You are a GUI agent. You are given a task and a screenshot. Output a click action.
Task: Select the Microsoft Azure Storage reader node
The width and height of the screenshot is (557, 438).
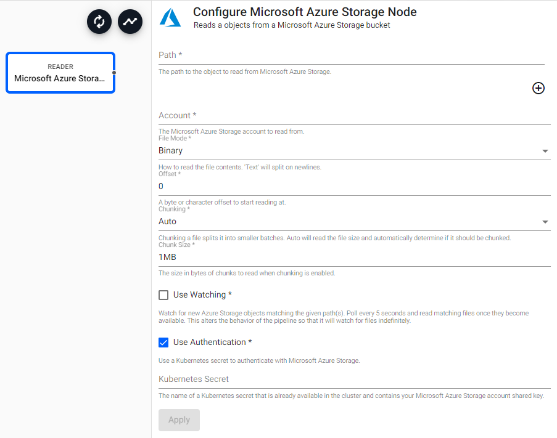[60, 73]
